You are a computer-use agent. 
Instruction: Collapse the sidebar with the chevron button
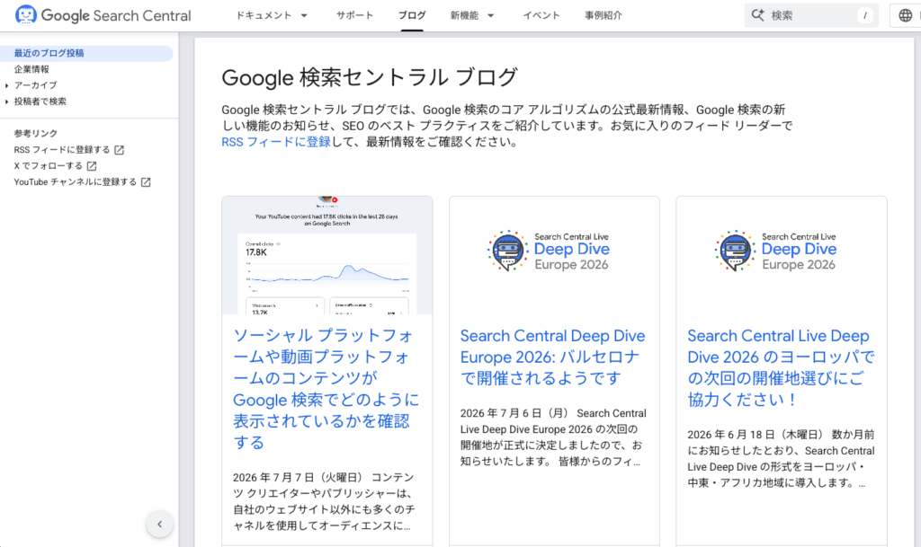click(160, 525)
